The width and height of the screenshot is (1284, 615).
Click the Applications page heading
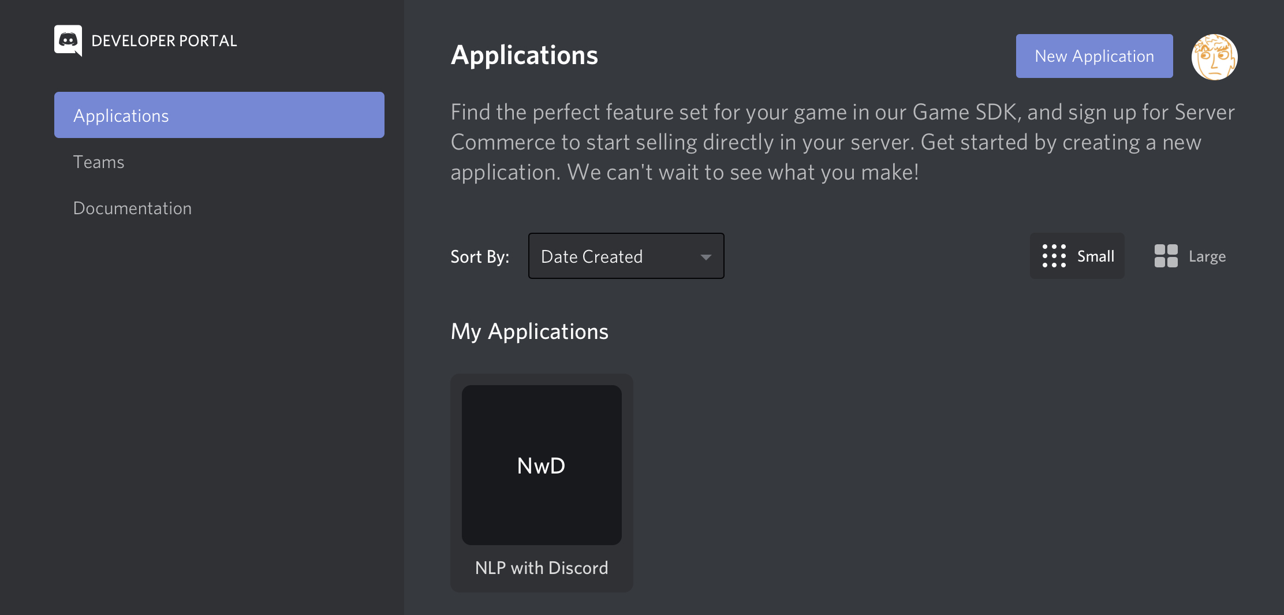click(x=524, y=55)
